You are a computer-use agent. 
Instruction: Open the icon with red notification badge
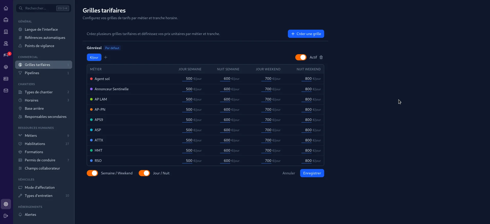6,55
